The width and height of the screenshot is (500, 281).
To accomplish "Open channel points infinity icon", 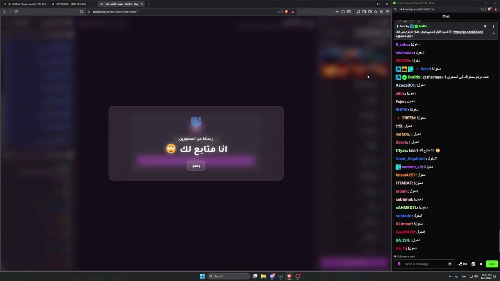I will pyautogui.click(x=463, y=264).
